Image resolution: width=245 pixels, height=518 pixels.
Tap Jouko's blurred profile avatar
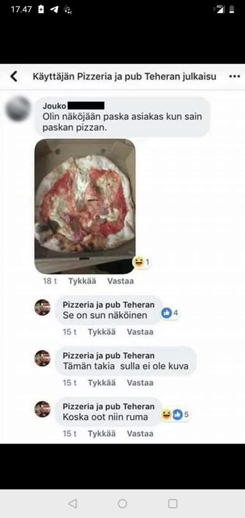click(x=18, y=109)
